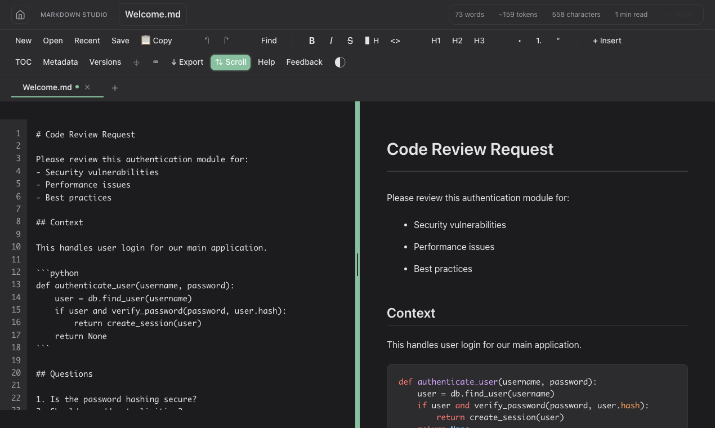The width and height of the screenshot is (715, 428).
Task: Click the redo arrow icon
Action: [225, 40]
